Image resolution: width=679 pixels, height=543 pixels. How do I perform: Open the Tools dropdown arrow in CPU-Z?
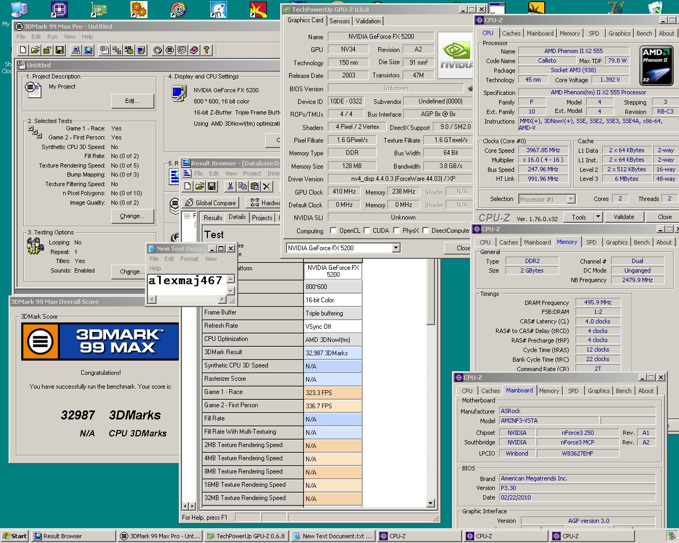pyautogui.click(x=598, y=217)
